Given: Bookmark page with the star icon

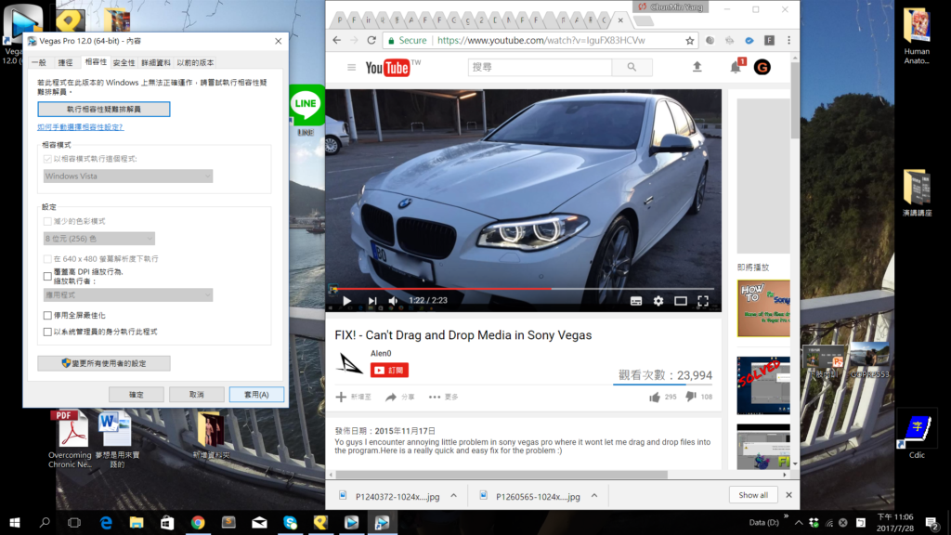Looking at the screenshot, I should tap(690, 41).
